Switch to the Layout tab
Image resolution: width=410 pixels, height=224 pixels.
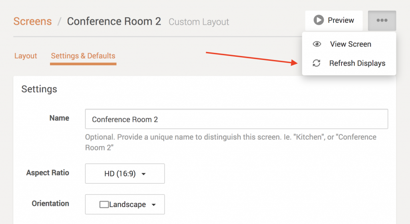coord(26,56)
